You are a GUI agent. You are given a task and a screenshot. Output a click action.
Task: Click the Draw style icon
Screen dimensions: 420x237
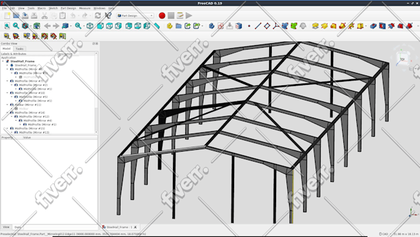tap(25, 26)
